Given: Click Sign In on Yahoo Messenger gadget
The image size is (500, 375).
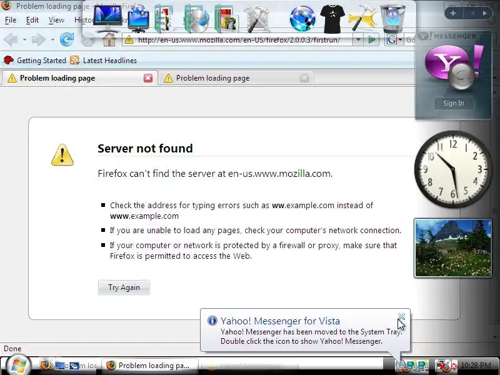Looking at the screenshot, I should (x=453, y=103).
